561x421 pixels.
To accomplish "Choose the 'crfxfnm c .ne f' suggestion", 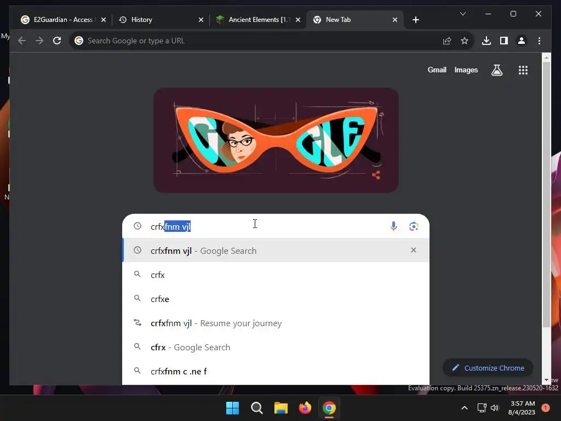I will click(276, 371).
